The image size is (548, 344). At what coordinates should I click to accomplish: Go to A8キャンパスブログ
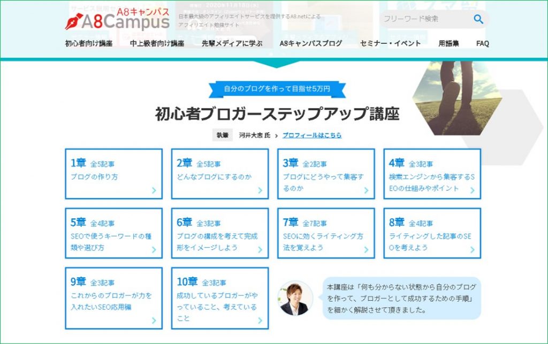pyautogui.click(x=310, y=44)
